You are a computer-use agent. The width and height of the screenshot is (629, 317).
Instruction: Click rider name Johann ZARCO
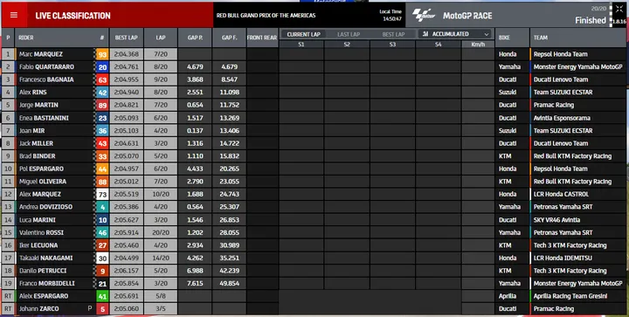tap(39, 308)
